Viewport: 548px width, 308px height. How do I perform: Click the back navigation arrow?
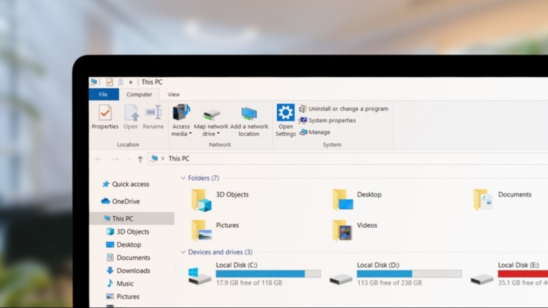pyautogui.click(x=98, y=159)
